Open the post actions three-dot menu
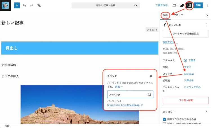Viewport: 211px width, 128px height. (x=206, y=25)
